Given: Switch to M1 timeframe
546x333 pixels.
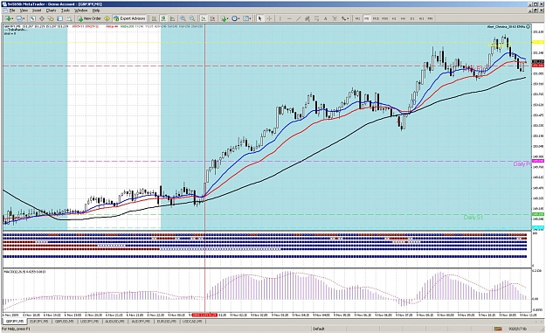Looking at the screenshot, I should [x=357, y=18].
